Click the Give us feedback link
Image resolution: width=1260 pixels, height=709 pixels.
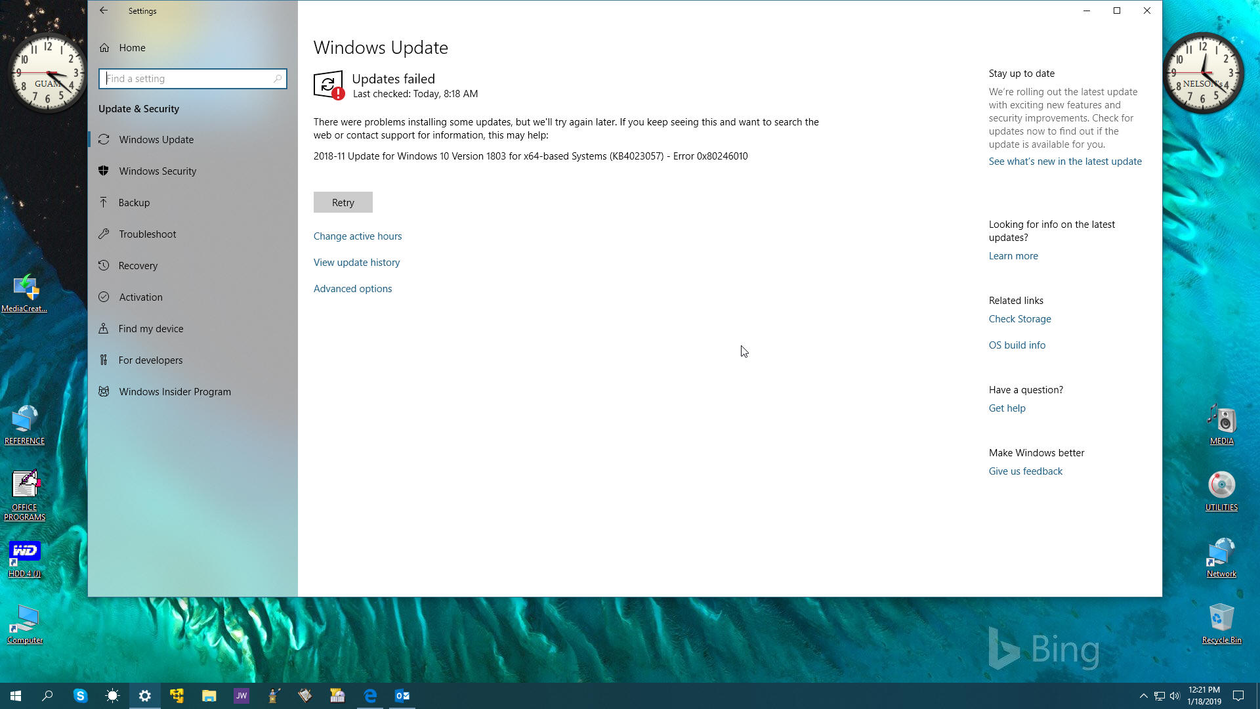[x=1025, y=471]
